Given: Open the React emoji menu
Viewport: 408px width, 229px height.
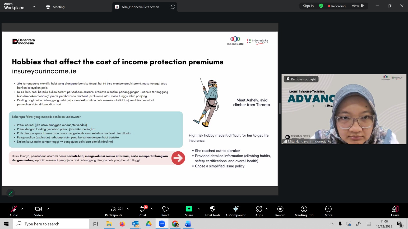Looking at the screenshot, I should click(165, 211).
